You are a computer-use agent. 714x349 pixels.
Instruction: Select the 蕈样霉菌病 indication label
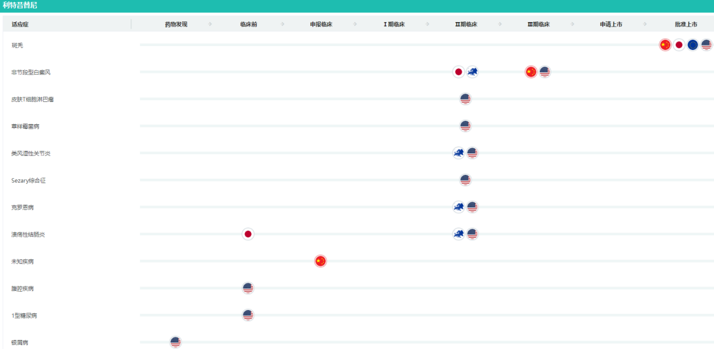(x=25, y=126)
